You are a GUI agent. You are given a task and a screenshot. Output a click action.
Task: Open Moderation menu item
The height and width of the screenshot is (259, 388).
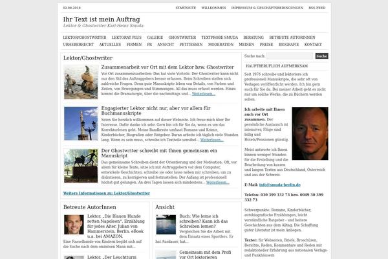pos(221,45)
